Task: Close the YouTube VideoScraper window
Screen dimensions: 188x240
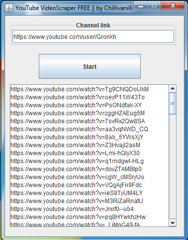Action: [x=173, y=6]
